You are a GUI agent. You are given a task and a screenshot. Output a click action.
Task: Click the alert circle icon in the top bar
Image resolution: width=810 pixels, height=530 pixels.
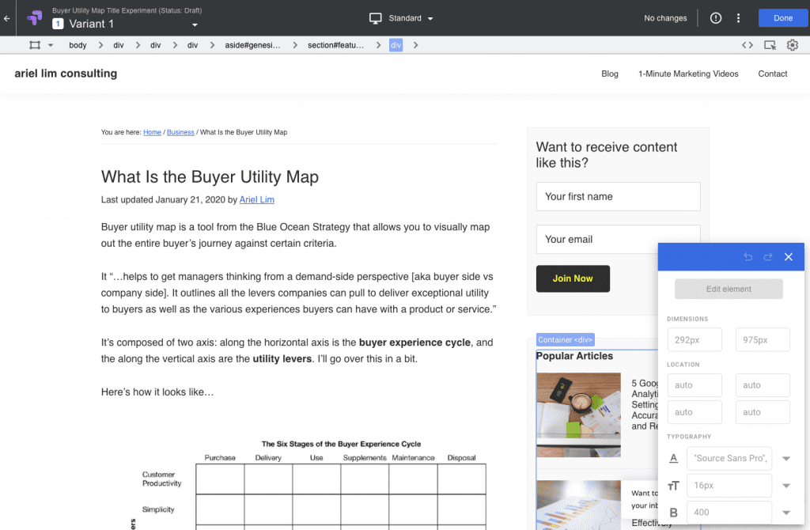pos(716,17)
